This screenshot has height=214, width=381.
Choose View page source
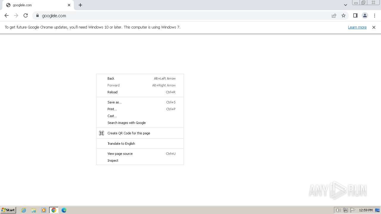(140, 154)
